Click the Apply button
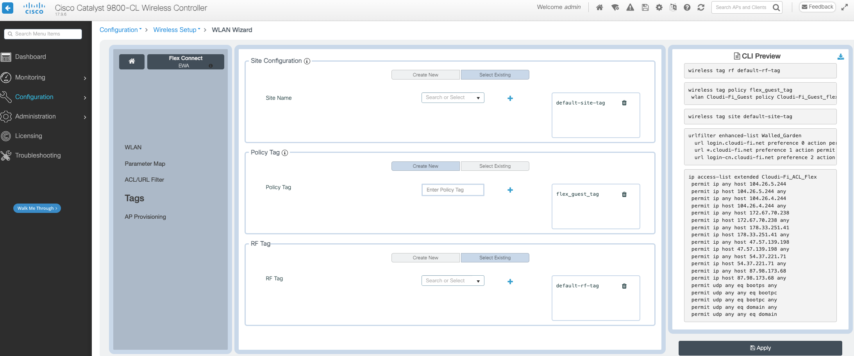The image size is (854, 356). tap(760, 348)
